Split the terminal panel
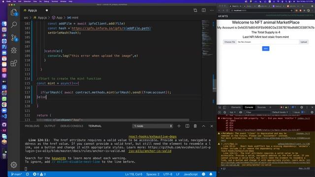The height and width of the screenshot is (177, 315). tap(187, 126)
